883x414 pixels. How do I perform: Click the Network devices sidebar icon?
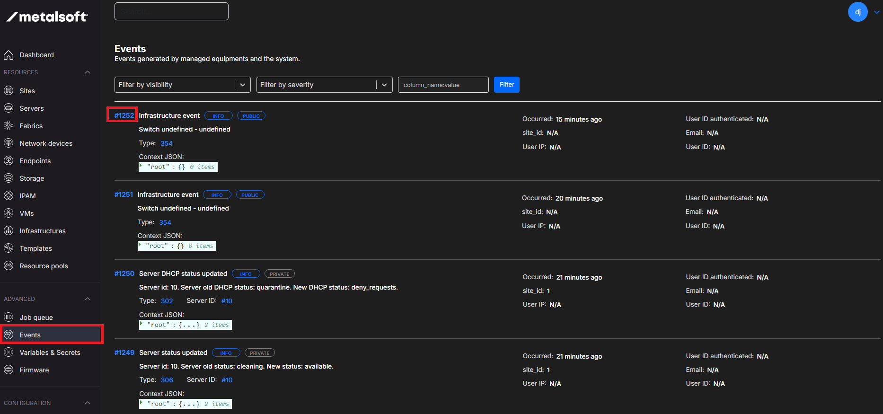9,143
